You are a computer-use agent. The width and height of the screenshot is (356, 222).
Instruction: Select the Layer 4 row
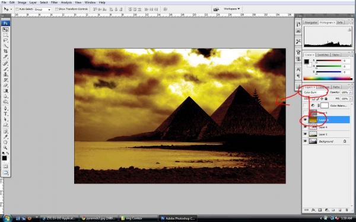(326, 127)
